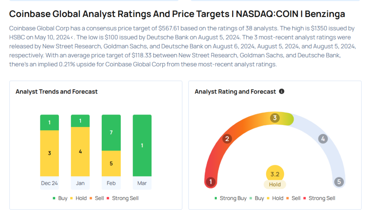Click gauge marker number 3

275,118
